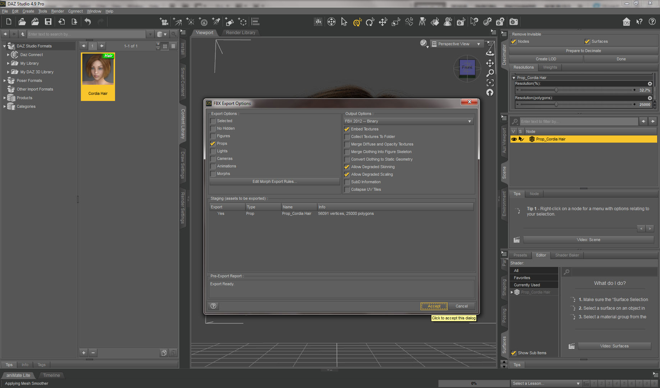Click the What's This help cursor icon
The image size is (660, 388).
(639, 22)
